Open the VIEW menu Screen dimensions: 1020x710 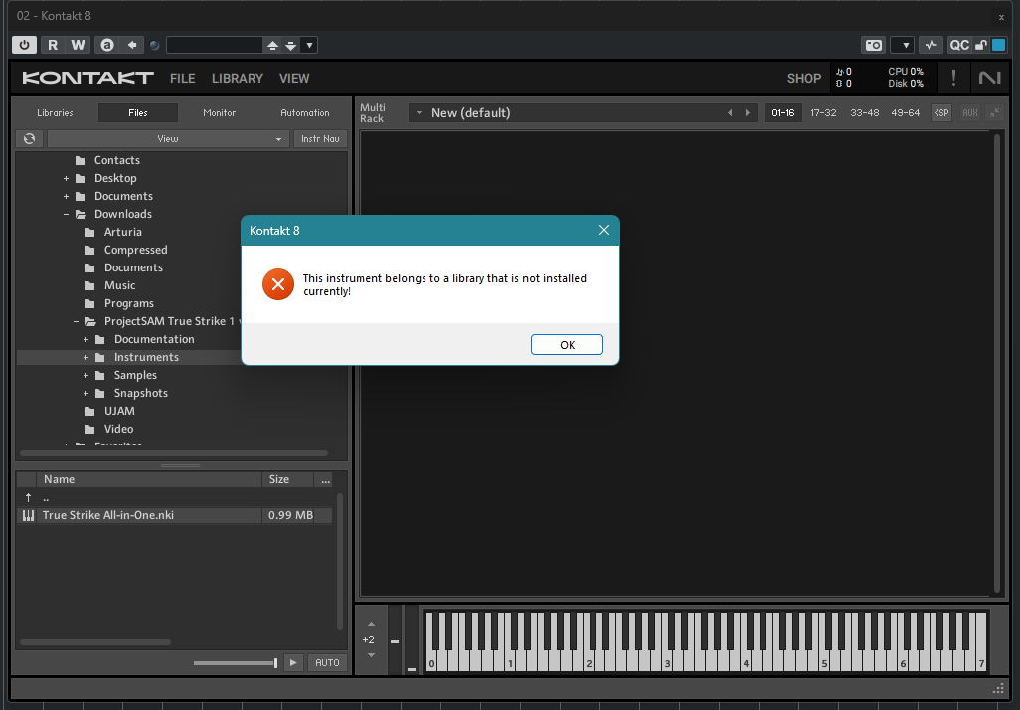pos(294,79)
